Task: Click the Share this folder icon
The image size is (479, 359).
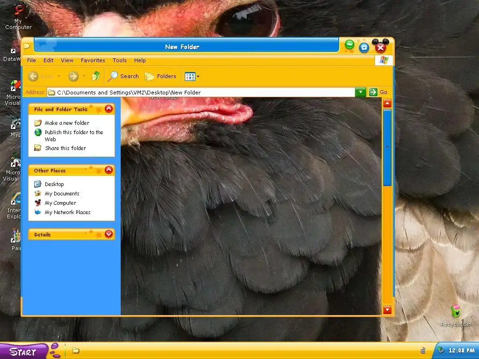Action: (x=38, y=148)
